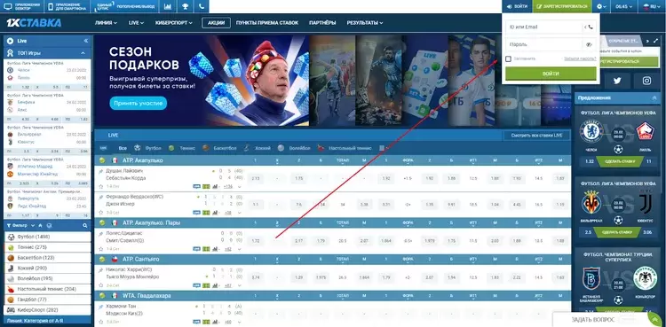Open the statistics bar-chart icon in top bar

point(168,6)
